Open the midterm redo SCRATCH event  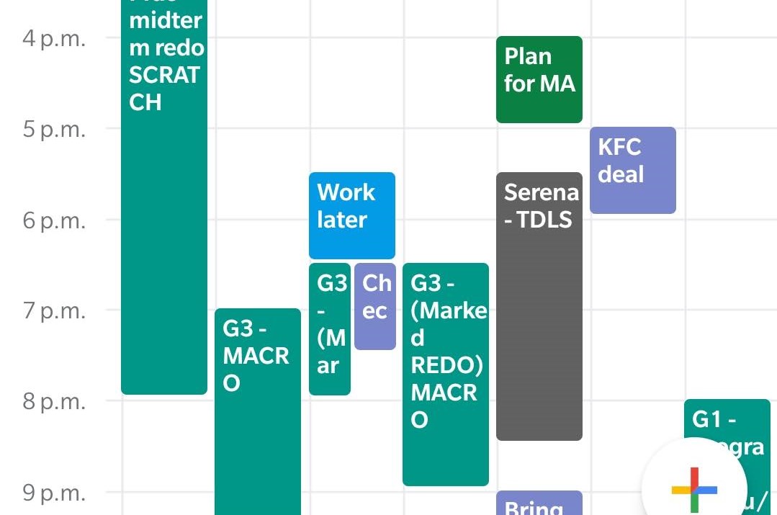coord(164,197)
